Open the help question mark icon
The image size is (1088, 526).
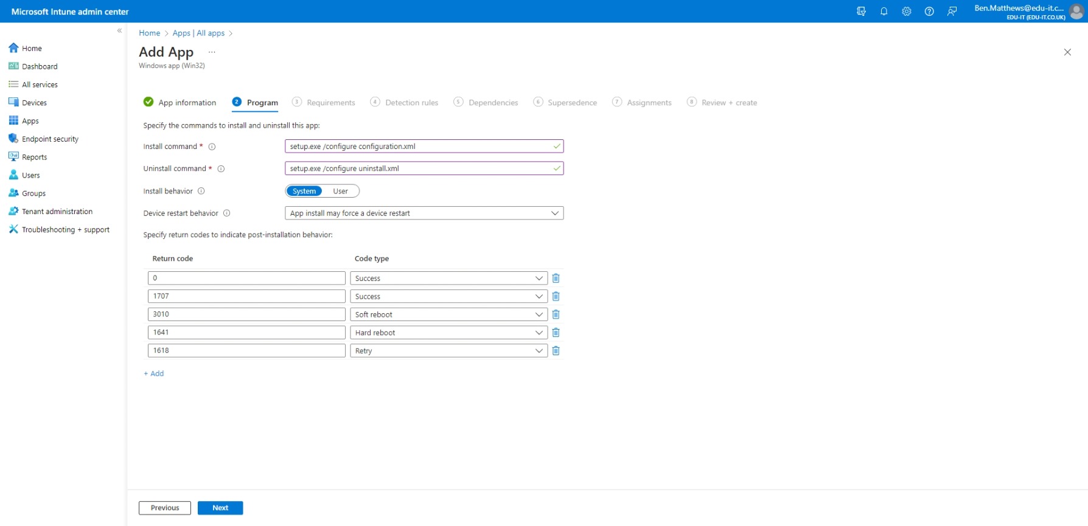pos(929,12)
